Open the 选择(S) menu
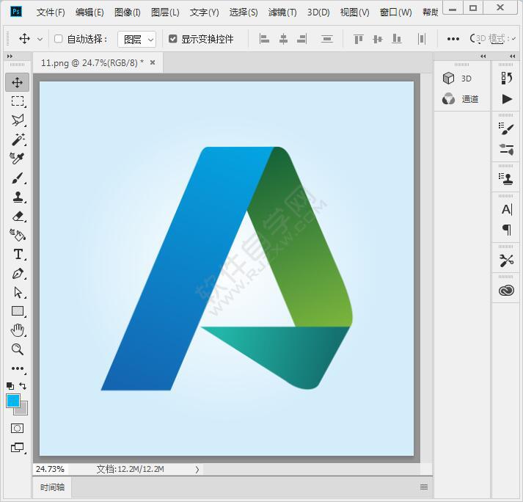 (x=244, y=12)
